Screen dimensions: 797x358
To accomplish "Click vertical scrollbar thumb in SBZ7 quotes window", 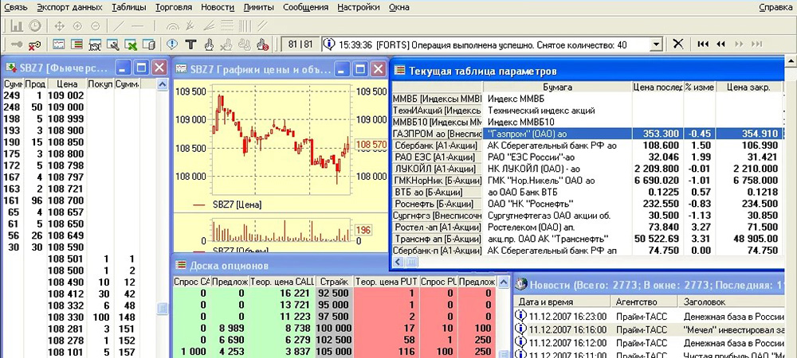I will 162,309.
